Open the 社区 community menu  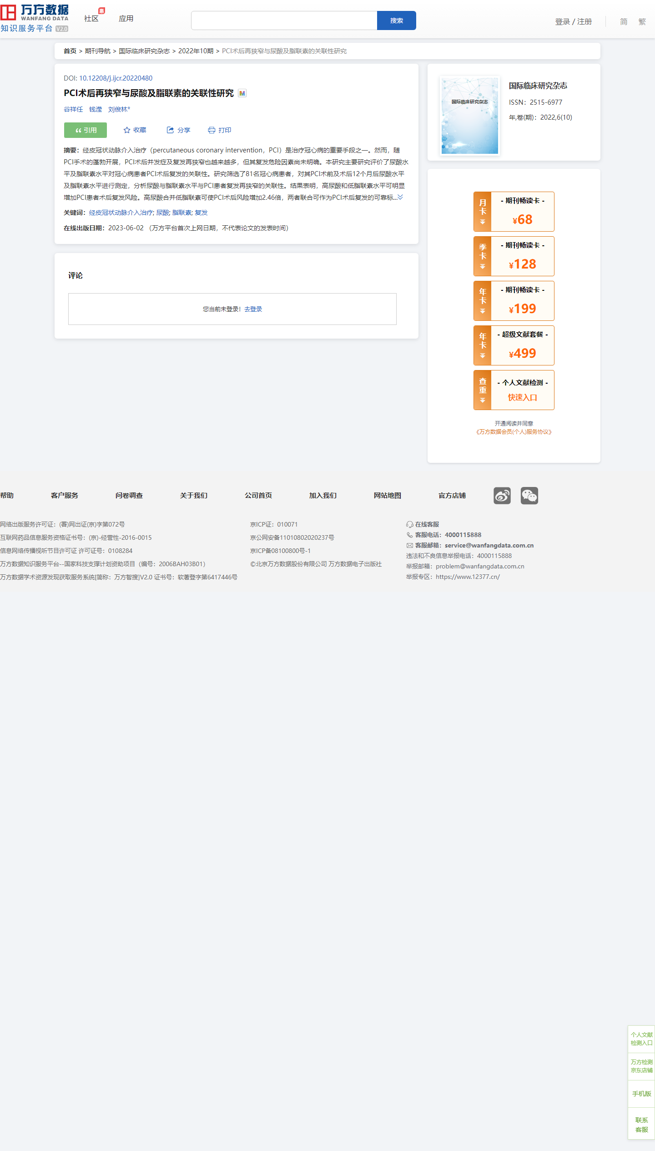pos(91,19)
